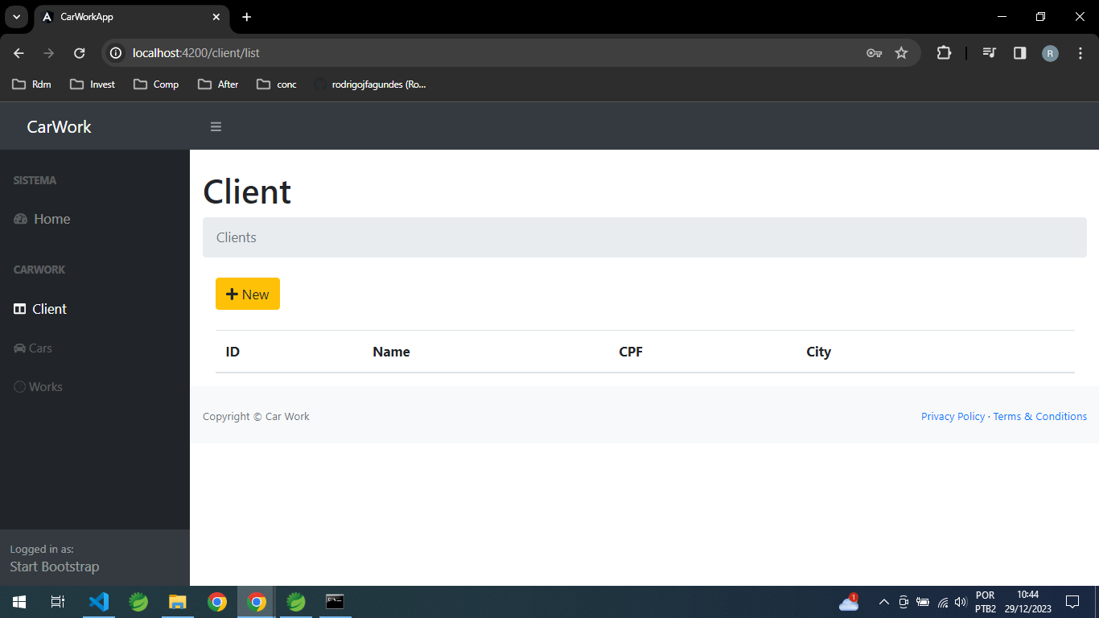Select Client in the sidebar
Viewport: 1099px width, 618px height.
point(40,309)
